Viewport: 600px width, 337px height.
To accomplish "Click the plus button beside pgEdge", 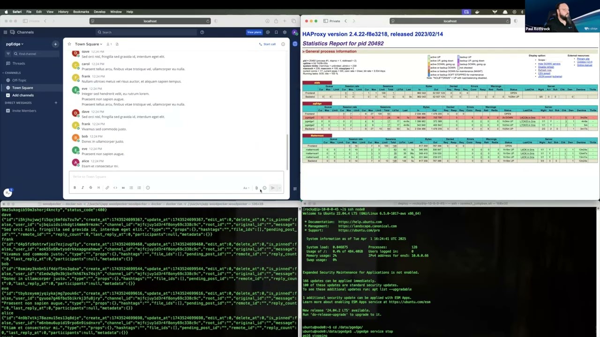I will tap(55, 44).
